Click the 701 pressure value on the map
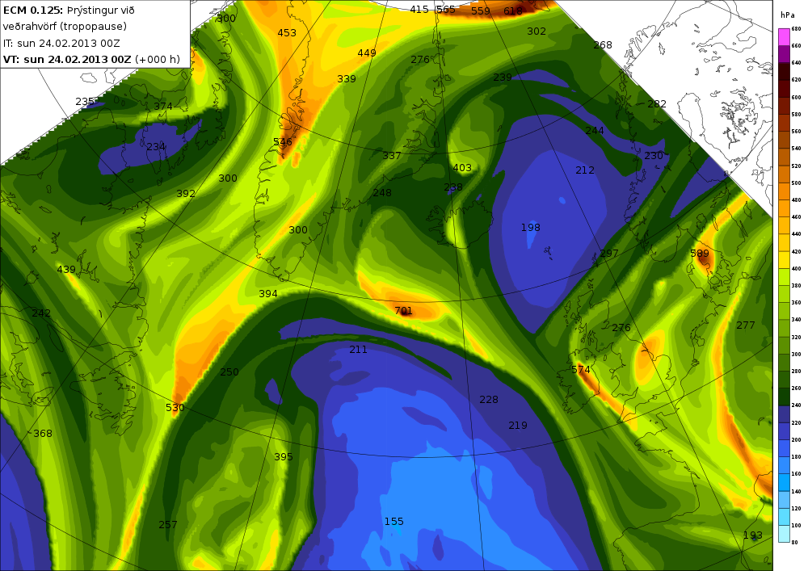The width and height of the screenshot is (808, 571). click(403, 310)
